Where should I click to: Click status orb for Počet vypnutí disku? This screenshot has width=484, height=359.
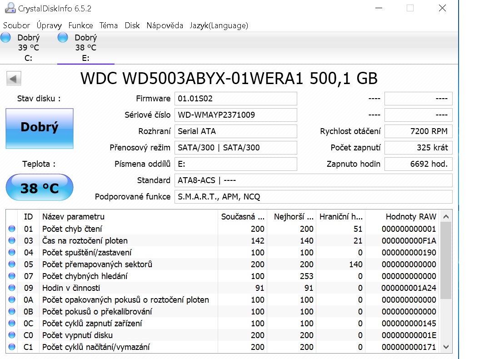(12, 335)
